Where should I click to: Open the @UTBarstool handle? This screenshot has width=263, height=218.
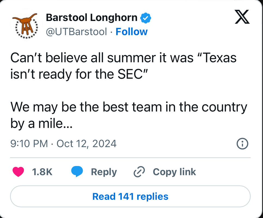pyautogui.click(x=76, y=32)
